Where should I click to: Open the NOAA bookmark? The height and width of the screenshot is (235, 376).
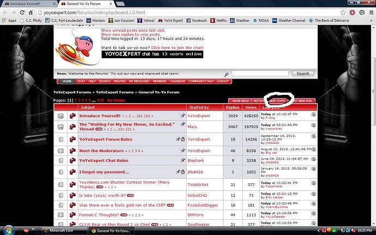261,21
